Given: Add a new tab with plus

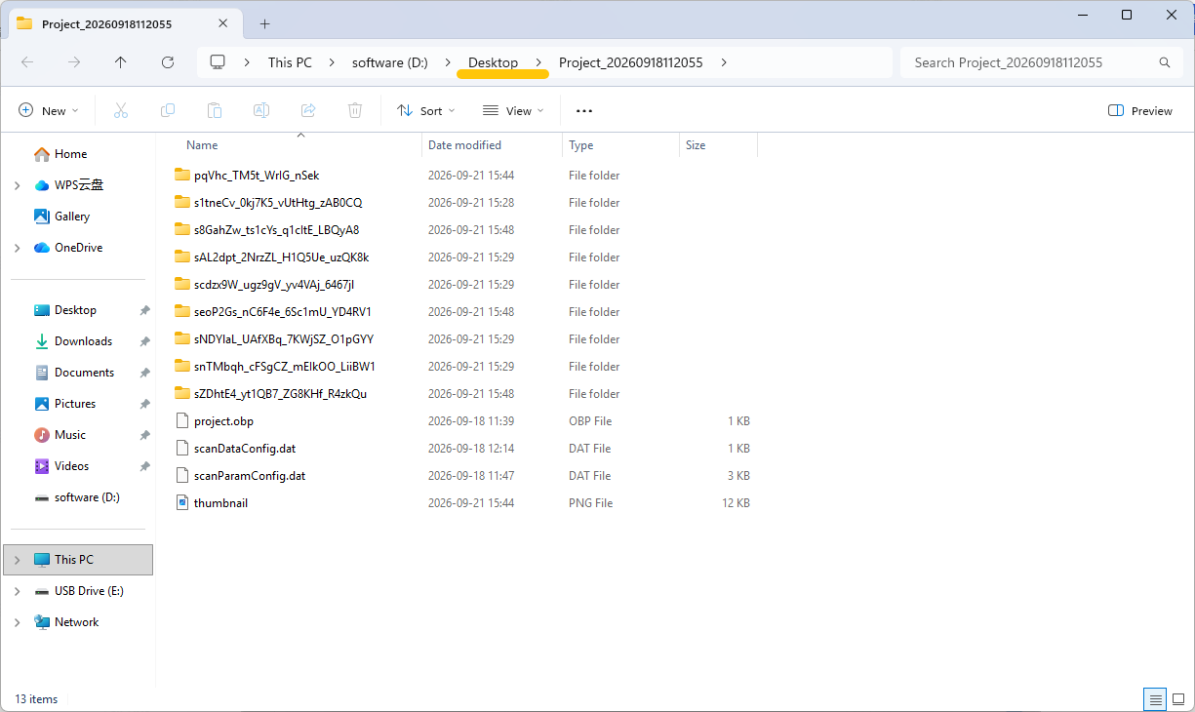Looking at the screenshot, I should [264, 23].
